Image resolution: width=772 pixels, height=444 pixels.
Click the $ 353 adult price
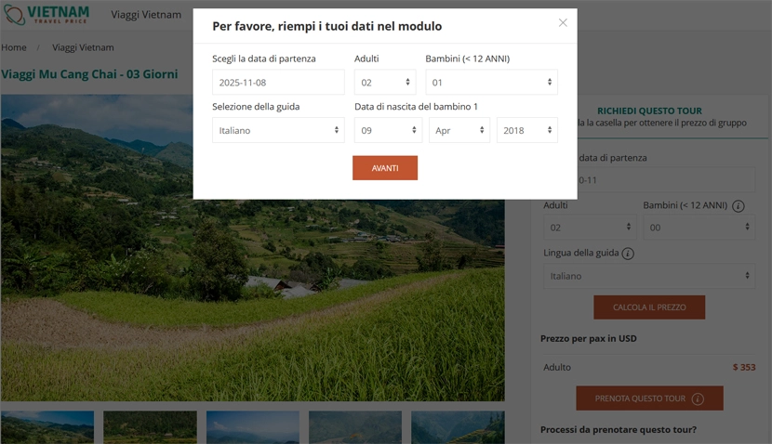pyautogui.click(x=744, y=367)
